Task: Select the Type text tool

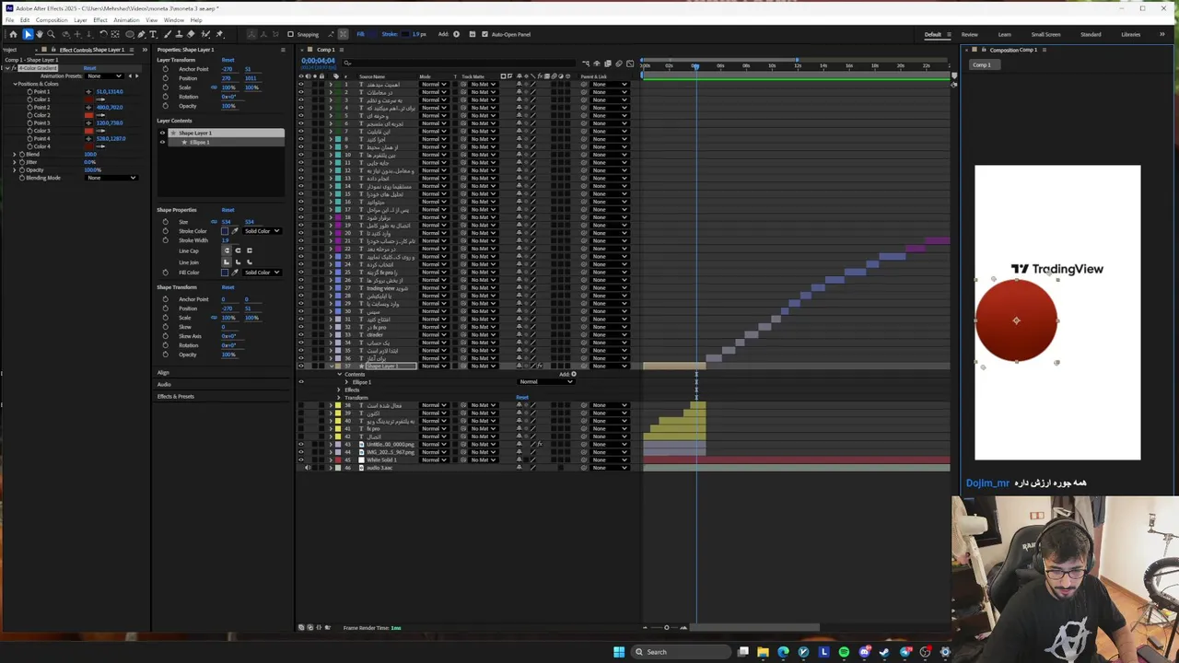Action: (153, 34)
